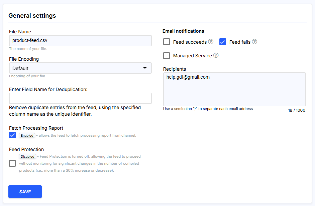This screenshot has height=206, width=315.
Task: Click the 'Managed Service' label text
Action: [x=192, y=56]
